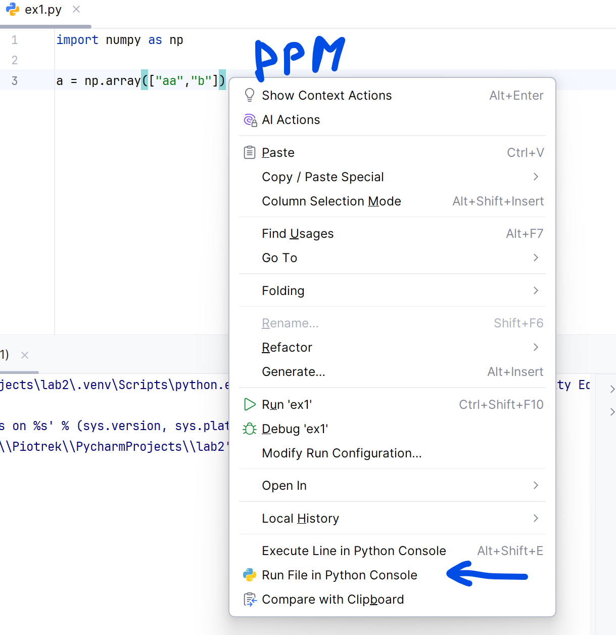
Task: Open the Local History submenu
Action: coord(536,518)
